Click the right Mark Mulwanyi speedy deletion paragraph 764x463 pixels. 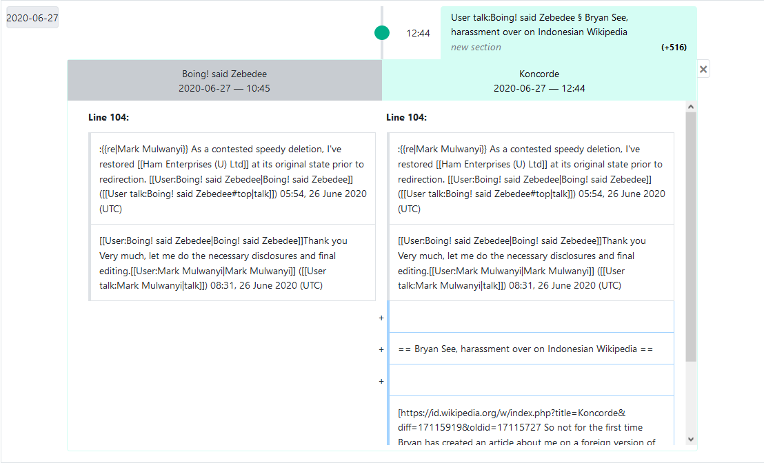tap(531, 178)
